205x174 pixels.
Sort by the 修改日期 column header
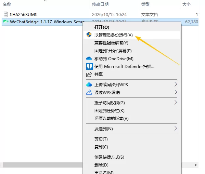coord(100,4)
